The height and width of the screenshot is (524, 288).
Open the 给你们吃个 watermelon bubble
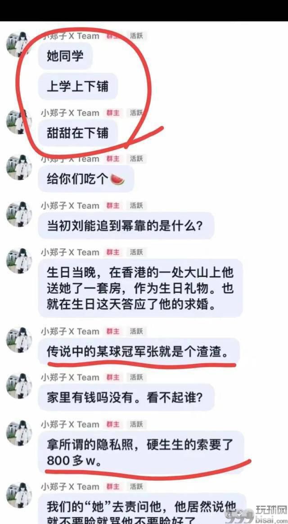(x=86, y=179)
